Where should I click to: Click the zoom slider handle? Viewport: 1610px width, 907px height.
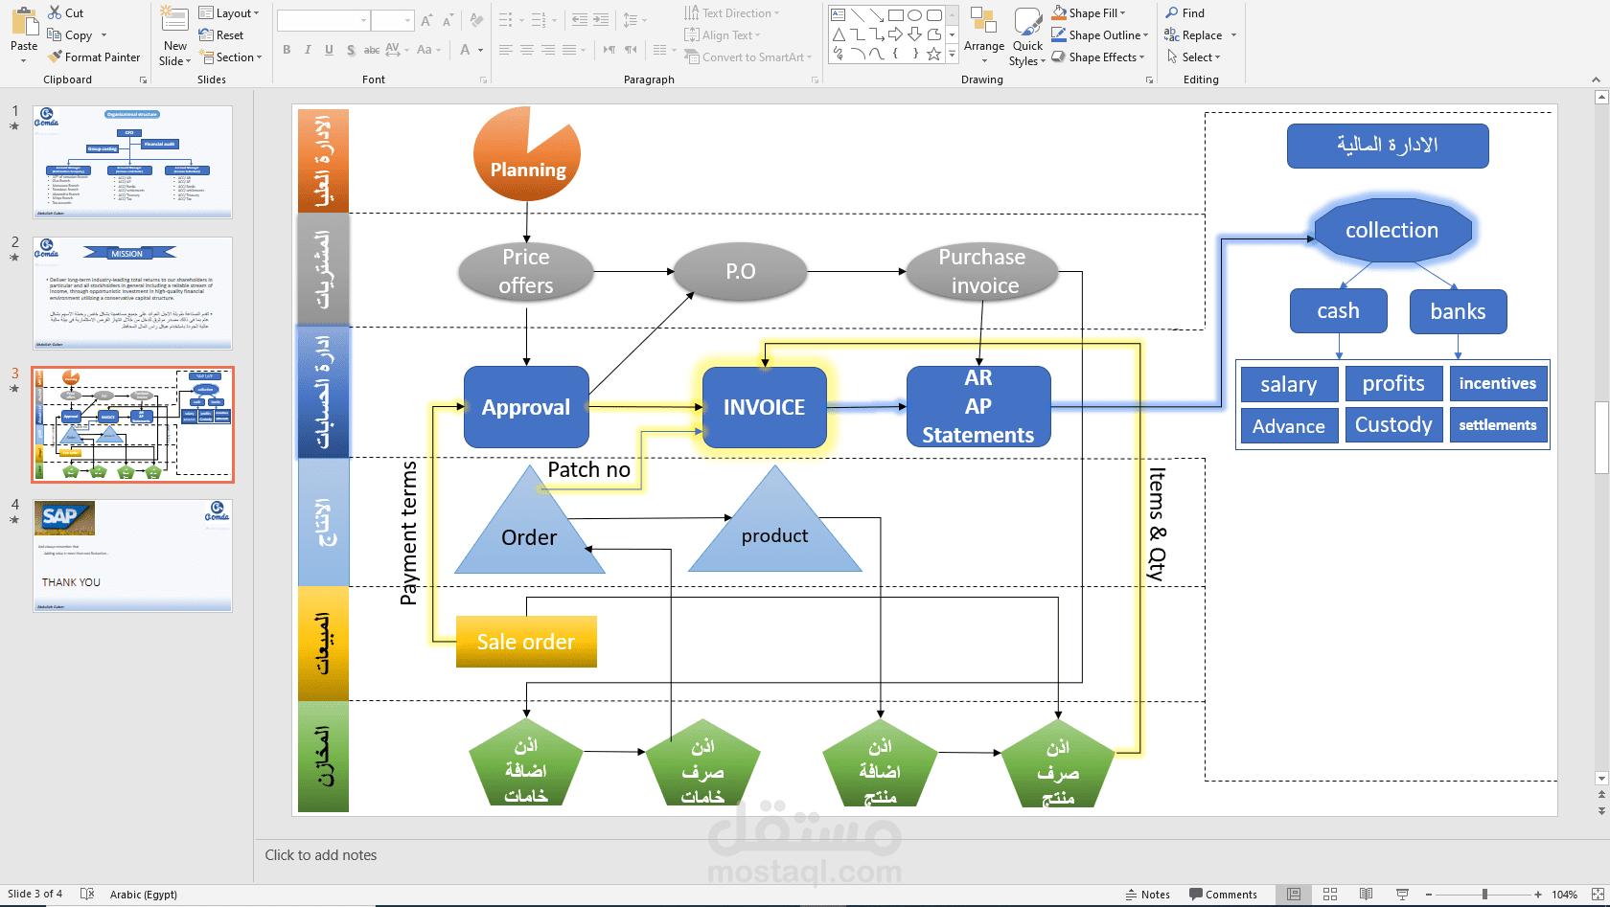tap(1484, 895)
